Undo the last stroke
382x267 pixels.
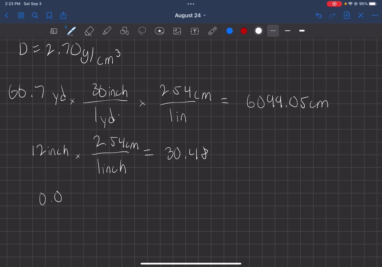318,15
